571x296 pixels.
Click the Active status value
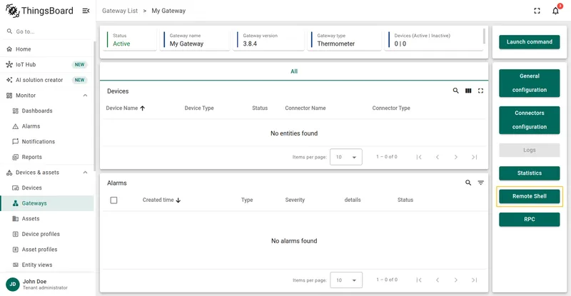click(121, 44)
